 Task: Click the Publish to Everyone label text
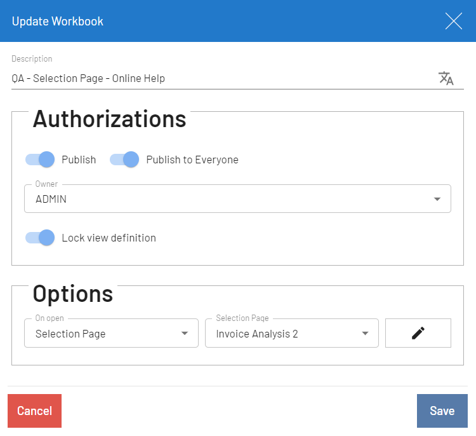(x=192, y=160)
